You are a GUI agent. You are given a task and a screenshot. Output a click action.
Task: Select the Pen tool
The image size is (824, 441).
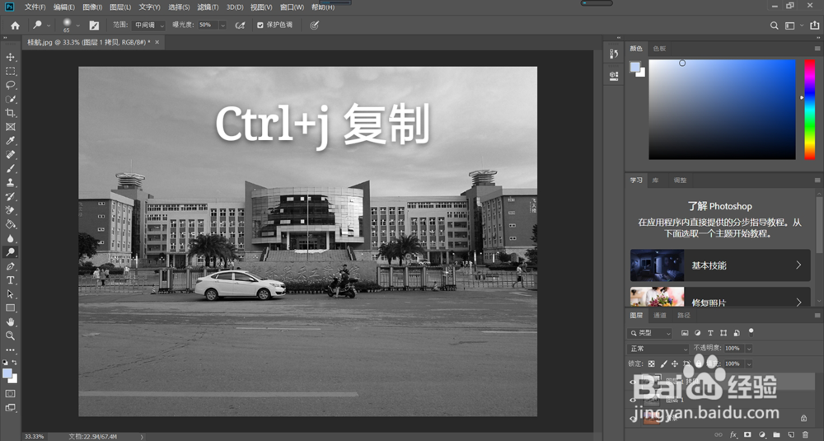tap(10, 266)
